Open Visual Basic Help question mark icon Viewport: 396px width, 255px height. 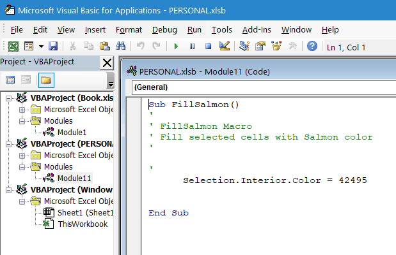point(312,47)
